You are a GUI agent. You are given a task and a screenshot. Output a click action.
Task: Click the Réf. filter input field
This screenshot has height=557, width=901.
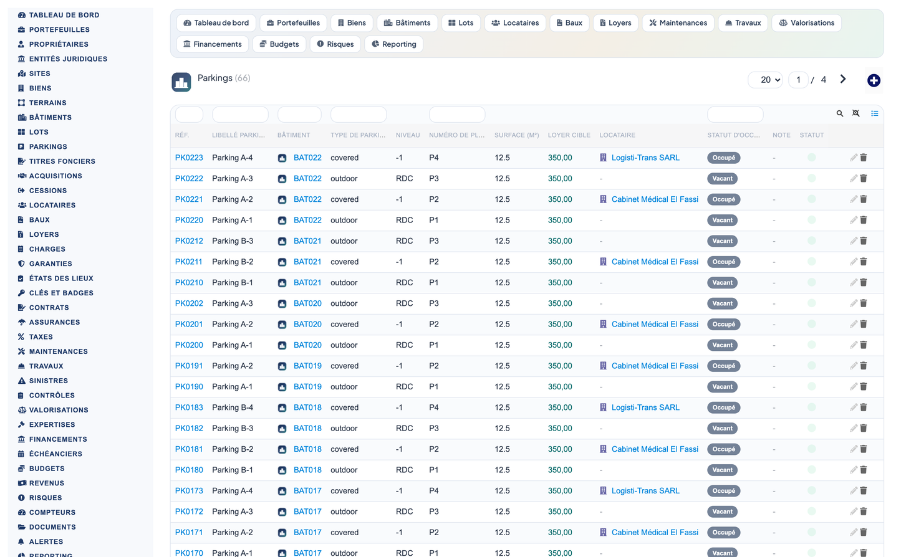coord(189,115)
